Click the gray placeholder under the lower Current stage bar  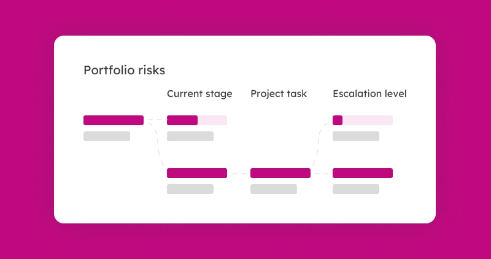pos(190,189)
